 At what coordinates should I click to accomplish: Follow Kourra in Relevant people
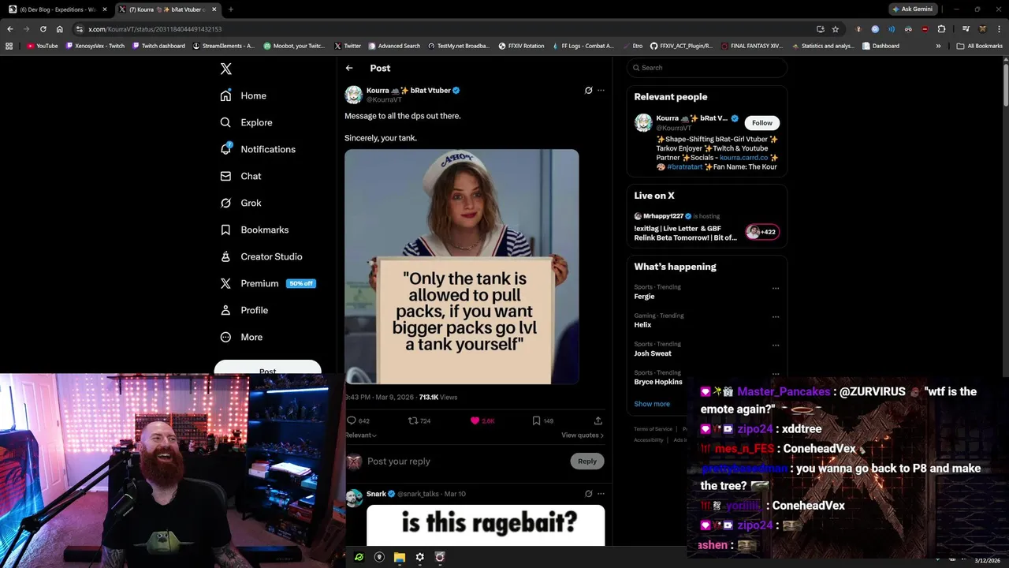pos(762,123)
